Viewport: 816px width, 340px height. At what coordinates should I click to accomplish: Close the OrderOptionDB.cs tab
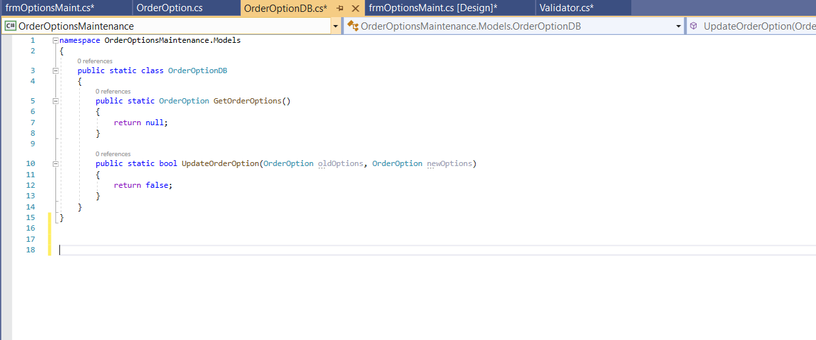click(x=355, y=8)
